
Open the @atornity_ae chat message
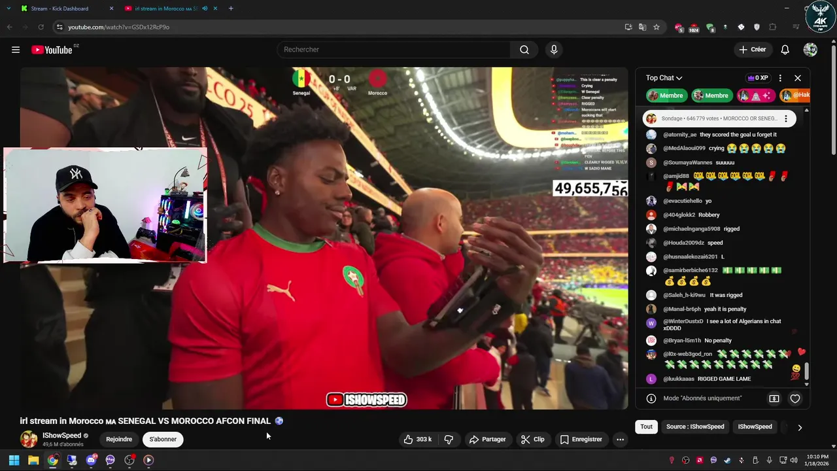[719, 135]
